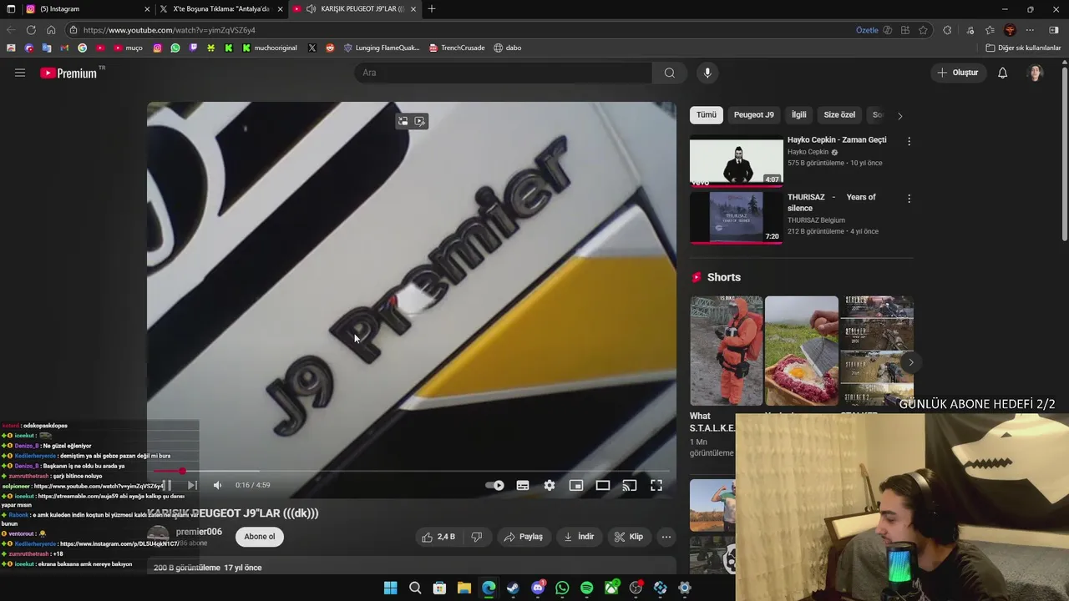Open WhatsApp from taskbar

click(562, 588)
